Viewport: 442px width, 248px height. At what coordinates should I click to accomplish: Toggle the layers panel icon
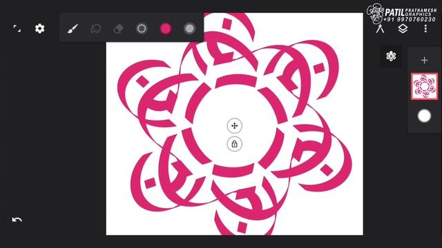(x=403, y=28)
